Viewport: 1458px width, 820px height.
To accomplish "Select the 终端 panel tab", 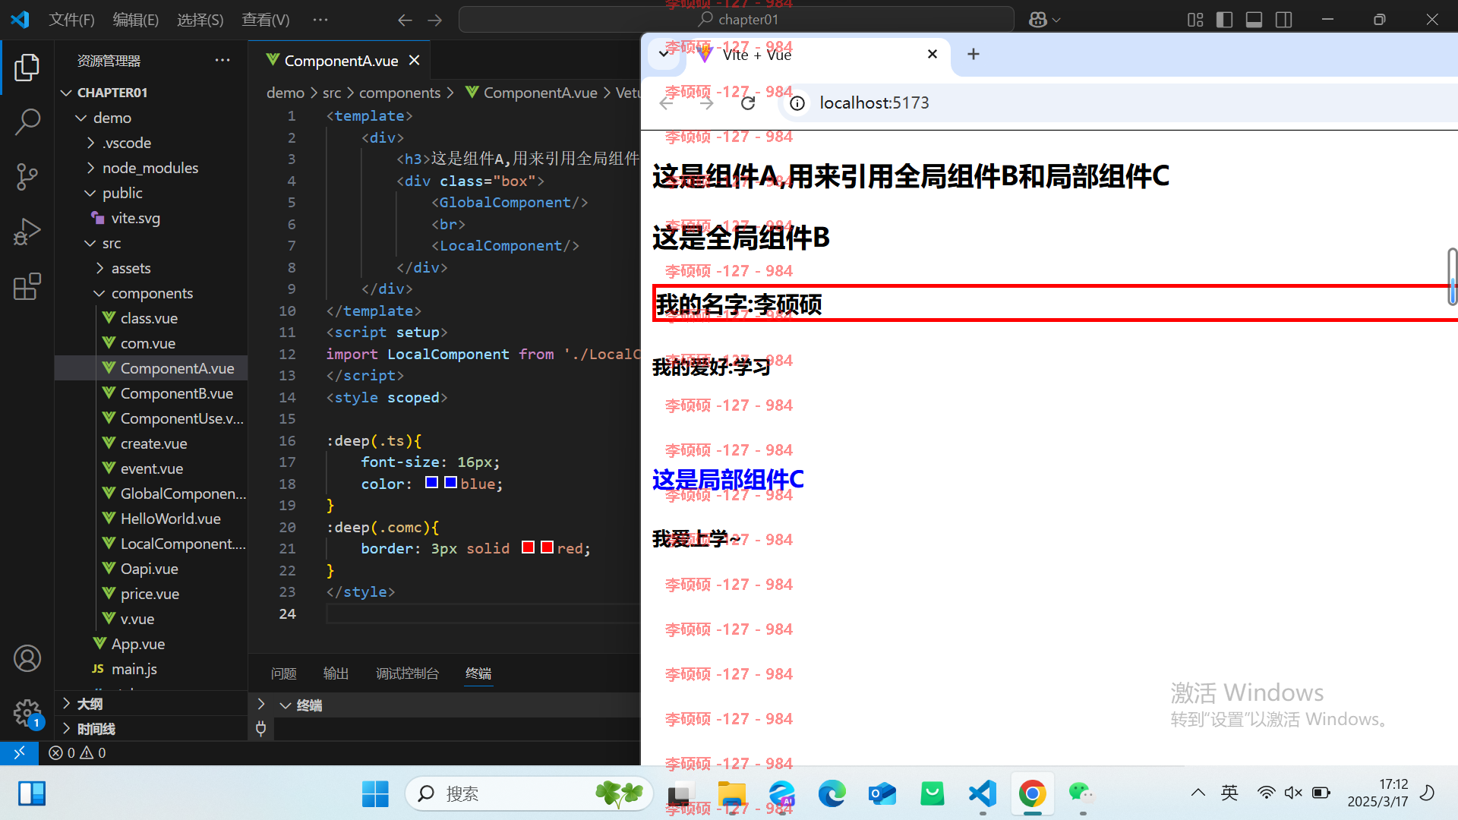I will (478, 673).
